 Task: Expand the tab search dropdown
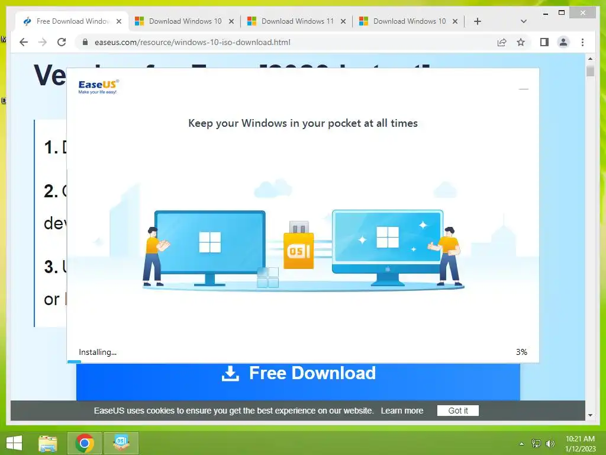coord(523,21)
